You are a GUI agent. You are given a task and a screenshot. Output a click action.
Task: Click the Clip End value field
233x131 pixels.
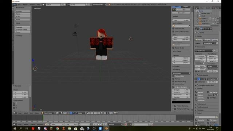(x=181, y=40)
